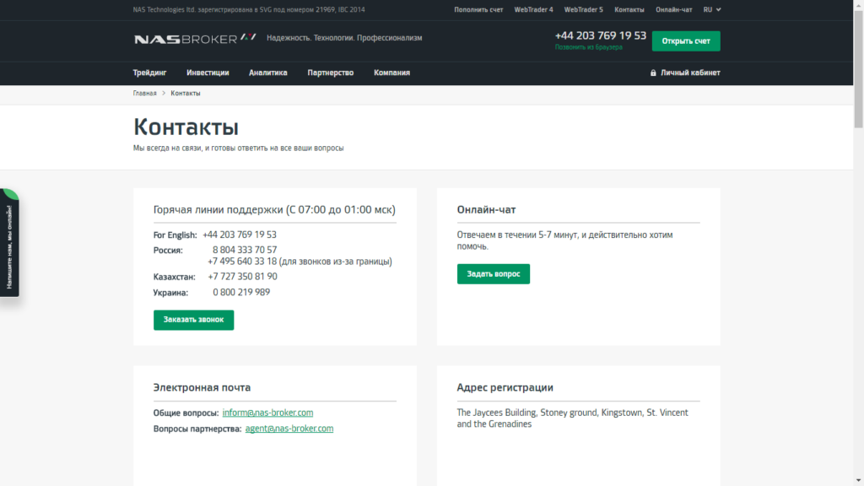
Task: Click the Ukraine number 0 800 219 989
Action: tap(241, 293)
